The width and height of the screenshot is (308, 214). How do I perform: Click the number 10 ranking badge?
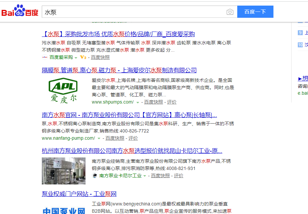point(300,45)
